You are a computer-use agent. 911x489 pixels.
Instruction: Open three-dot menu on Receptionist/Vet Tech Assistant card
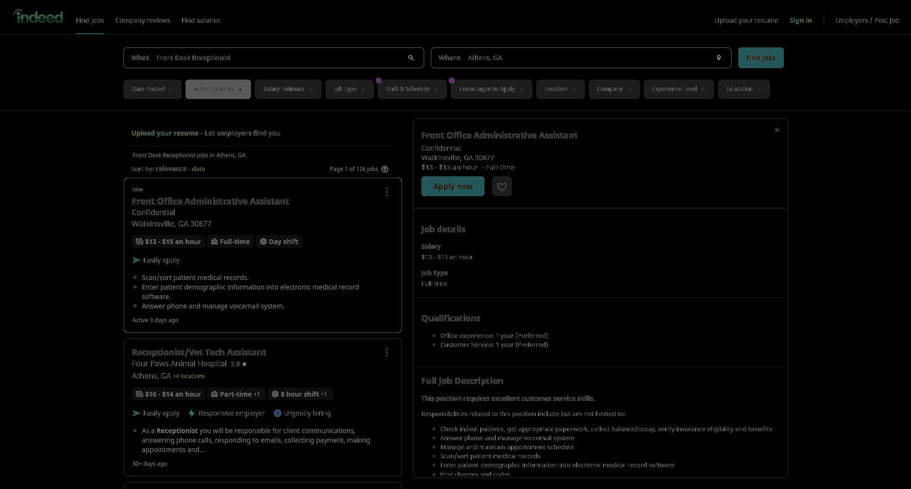pyautogui.click(x=387, y=353)
